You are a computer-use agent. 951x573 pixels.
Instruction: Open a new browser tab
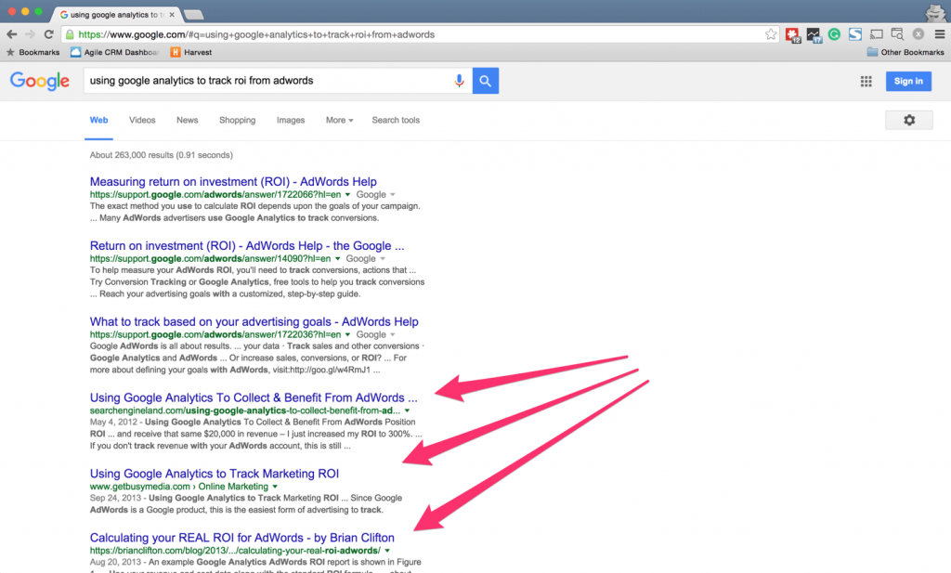tap(193, 15)
